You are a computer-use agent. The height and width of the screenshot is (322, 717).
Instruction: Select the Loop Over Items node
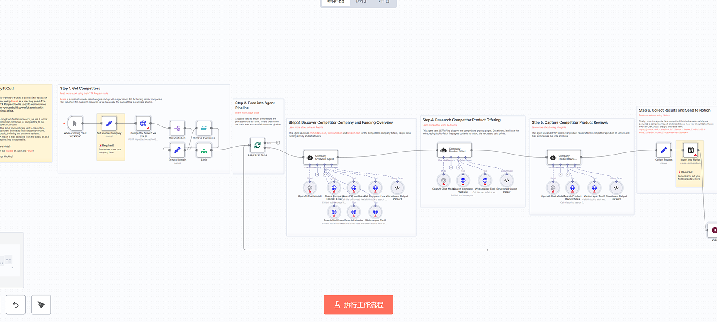pyautogui.click(x=257, y=145)
